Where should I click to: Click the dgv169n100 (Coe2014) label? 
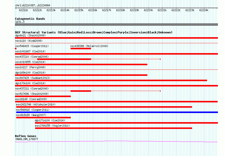pos(30,73)
